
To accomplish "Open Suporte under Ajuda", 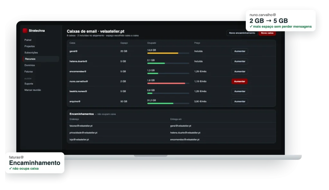I will (x=29, y=84).
